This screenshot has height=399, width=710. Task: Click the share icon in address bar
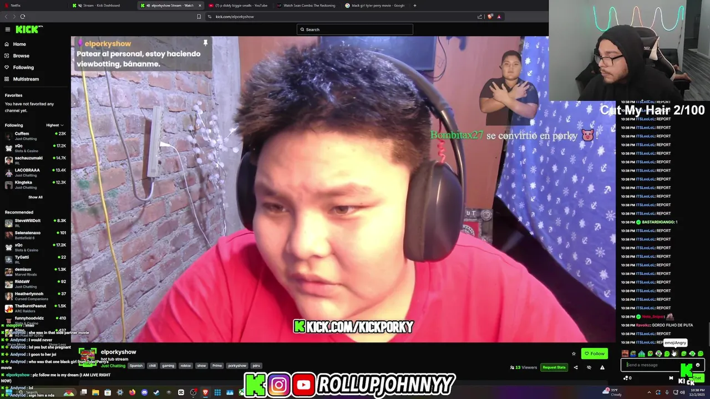[x=480, y=17]
